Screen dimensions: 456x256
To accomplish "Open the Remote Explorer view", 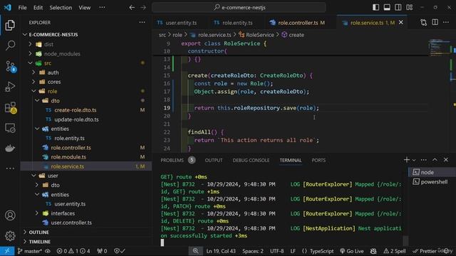I will pyautogui.click(x=10, y=128).
